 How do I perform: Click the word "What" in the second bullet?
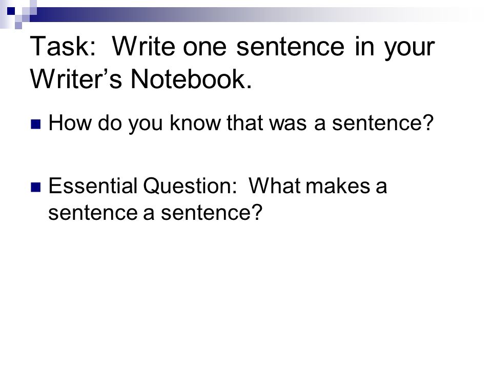[275, 186]
